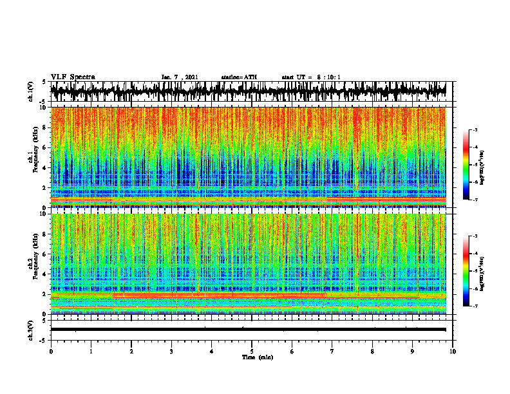Image resolution: width=510 pixels, height=394 pixels.
Task: Click the ch.3 flat black waveform trace
Action: [248, 330]
